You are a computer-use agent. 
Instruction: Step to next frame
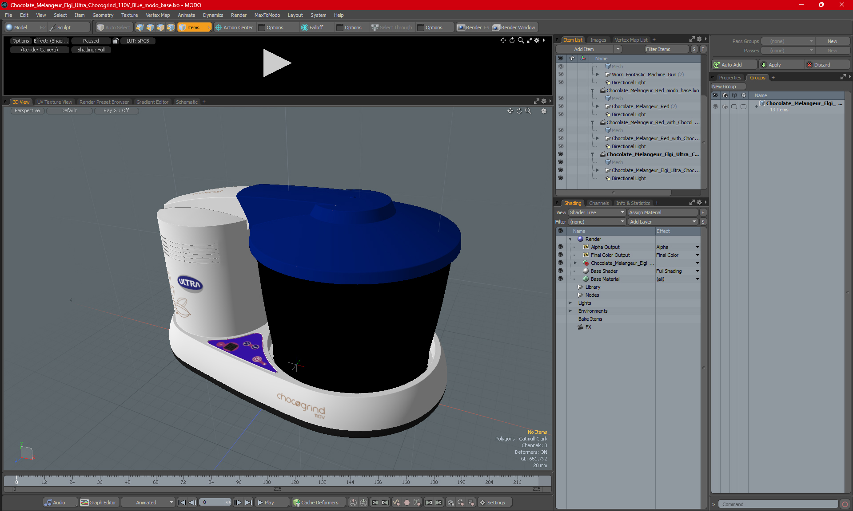238,503
